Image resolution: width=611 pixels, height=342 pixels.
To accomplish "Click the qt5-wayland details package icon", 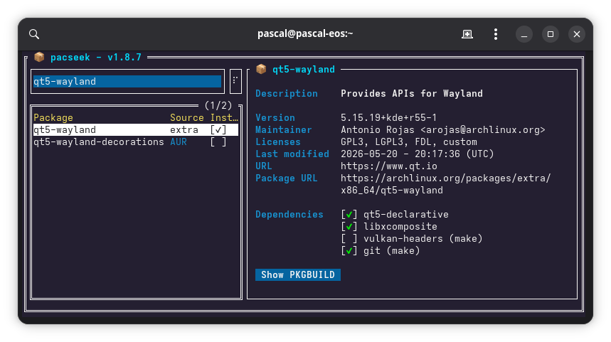I will (x=261, y=70).
